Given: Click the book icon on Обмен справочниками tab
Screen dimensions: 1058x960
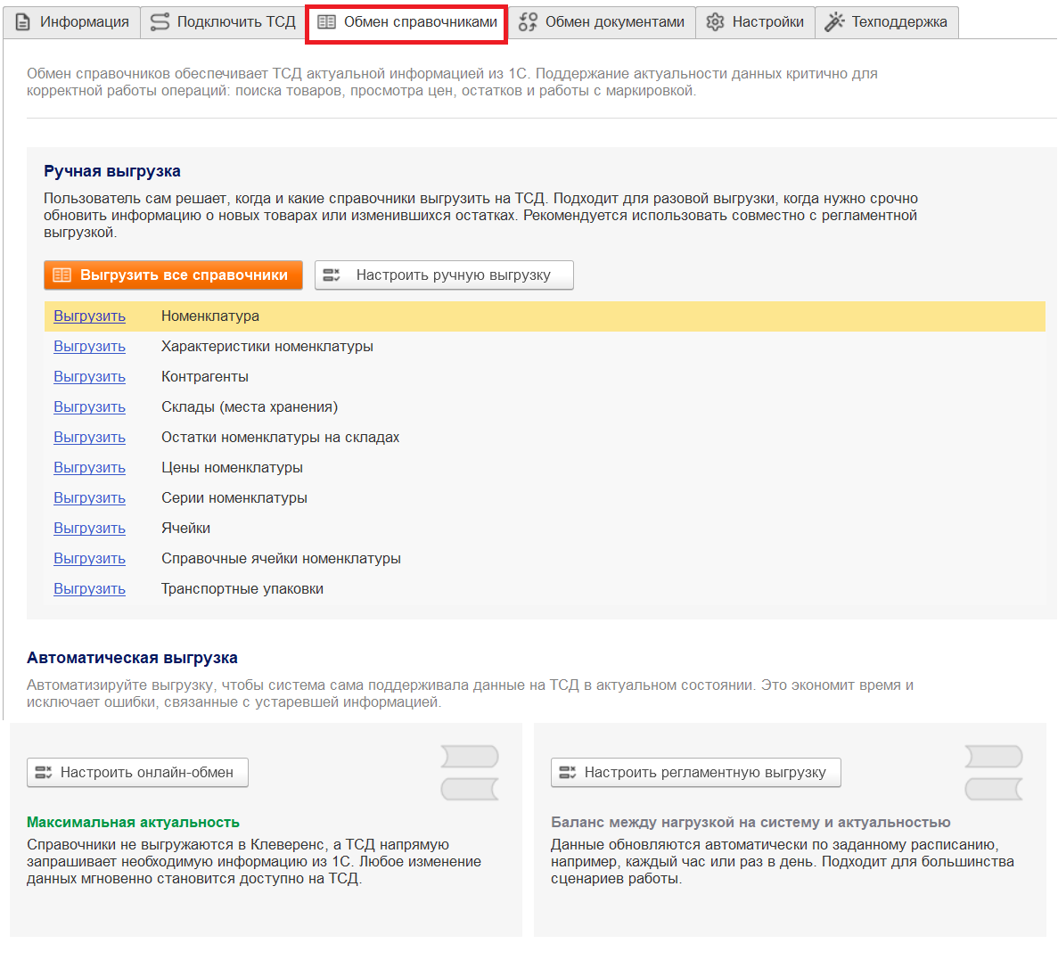Looking at the screenshot, I should click(326, 22).
